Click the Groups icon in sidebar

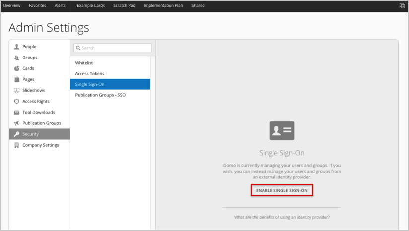pos(17,58)
